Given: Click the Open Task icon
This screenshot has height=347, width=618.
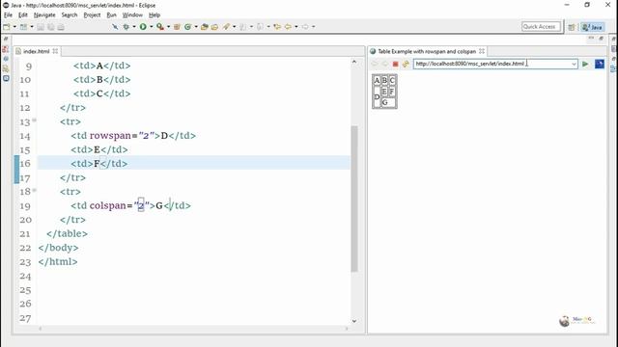Looking at the screenshot, I should (214, 27).
